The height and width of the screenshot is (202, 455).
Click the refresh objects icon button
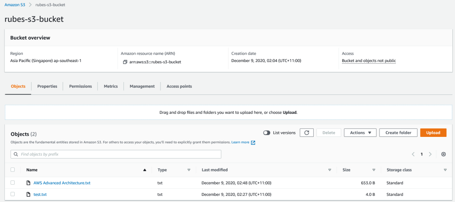(306, 133)
